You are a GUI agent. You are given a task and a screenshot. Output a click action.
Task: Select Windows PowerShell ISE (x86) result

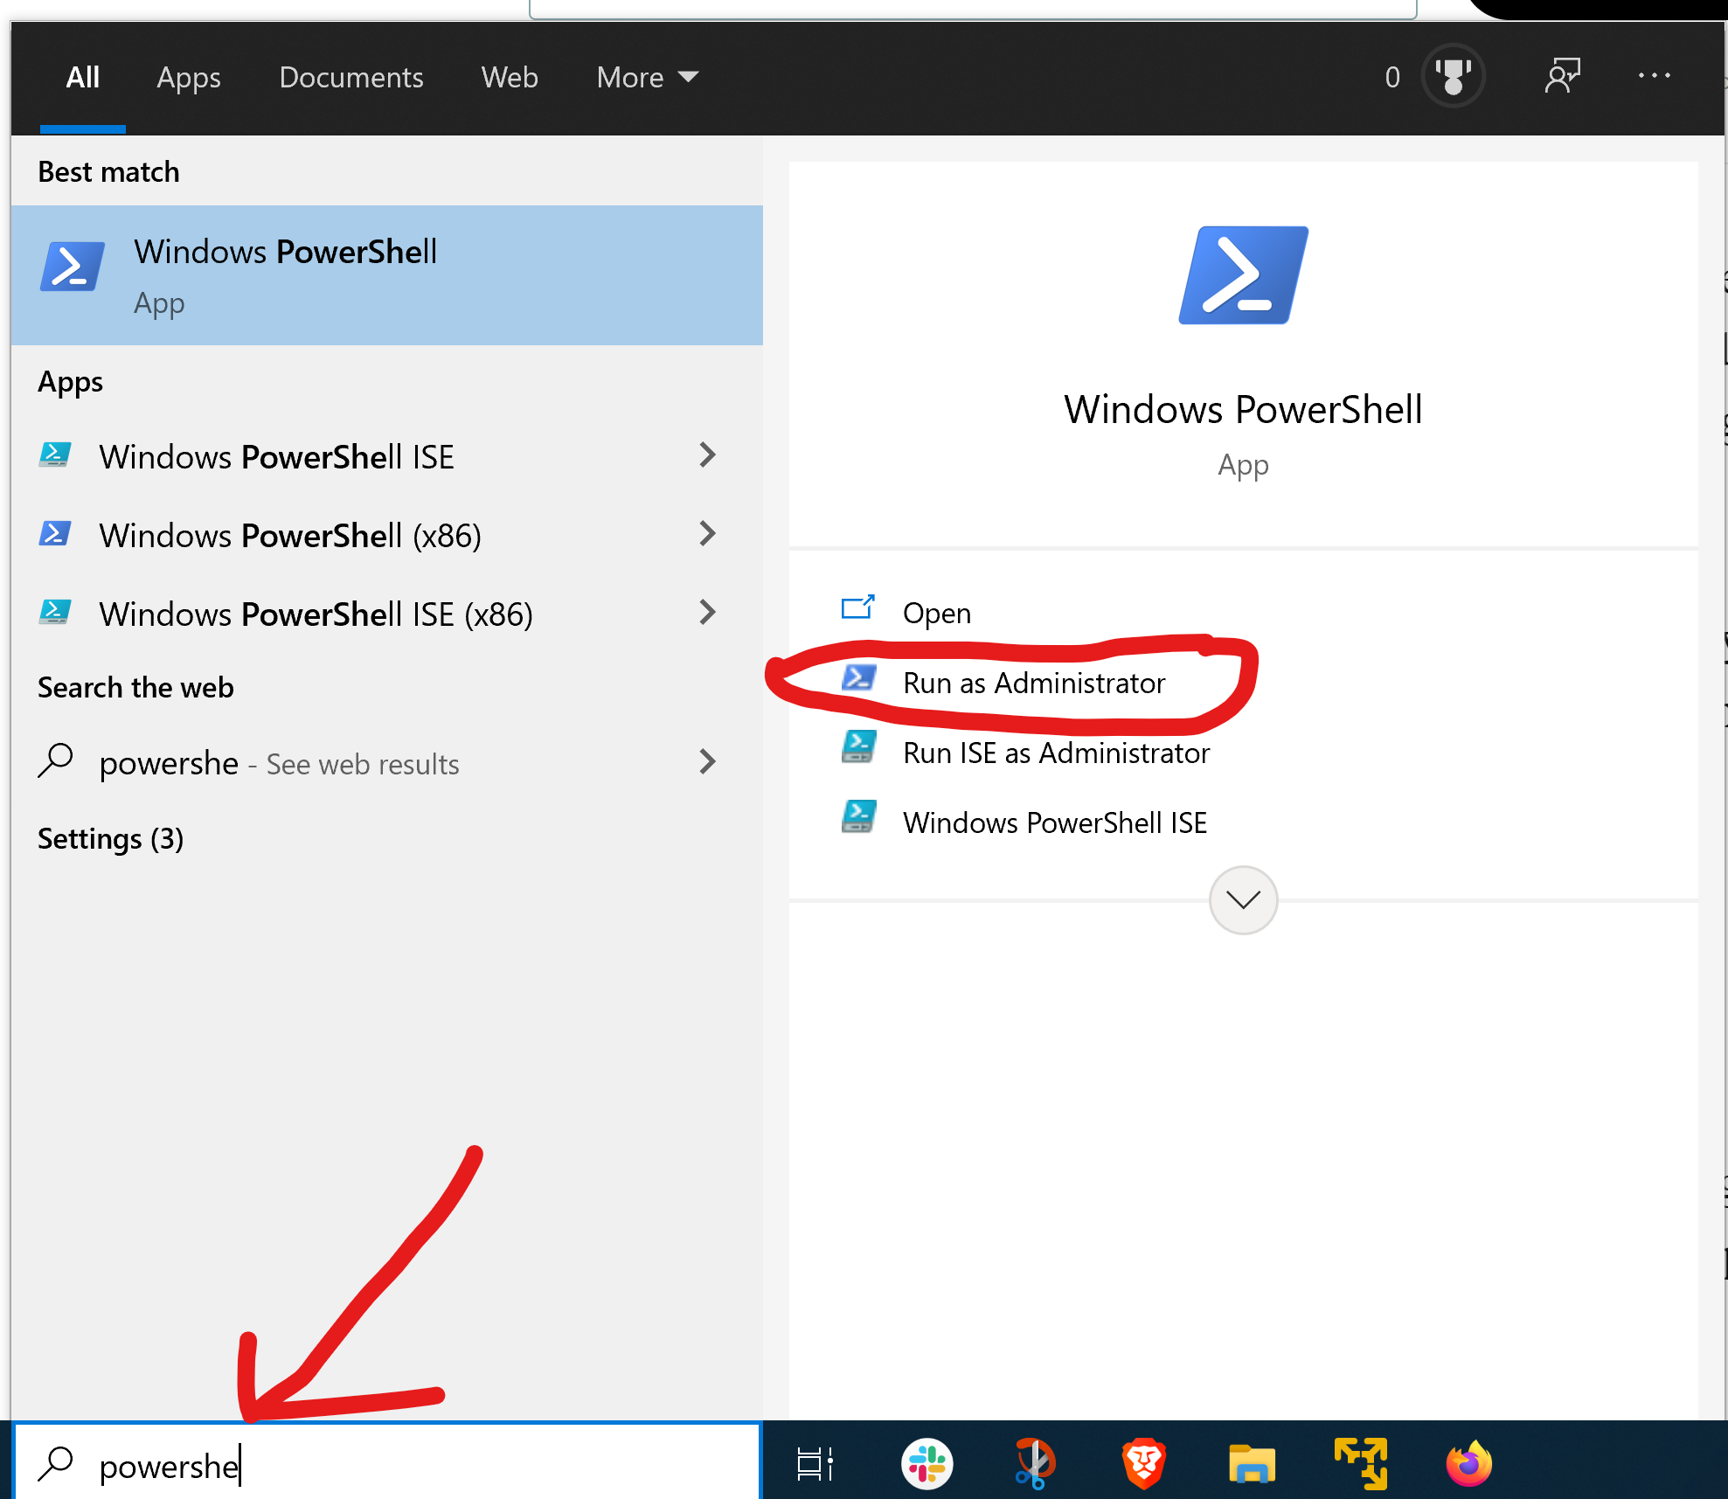click(x=386, y=614)
